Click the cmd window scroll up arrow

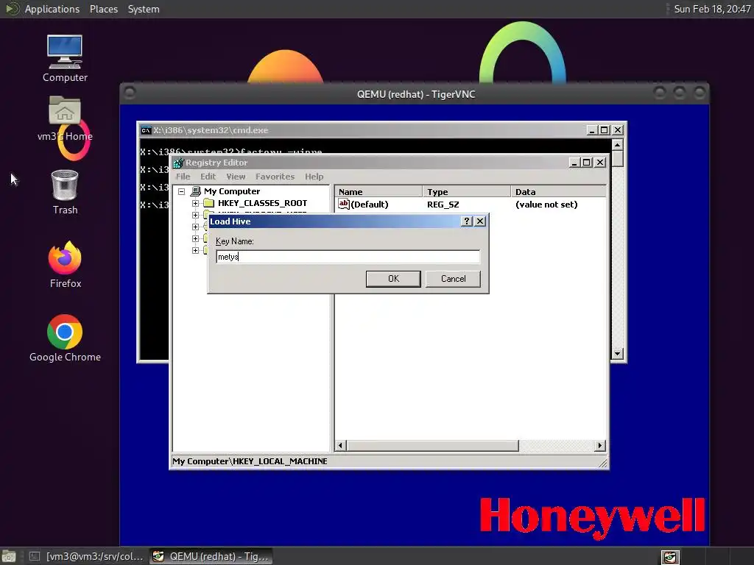pyautogui.click(x=618, y=144)
